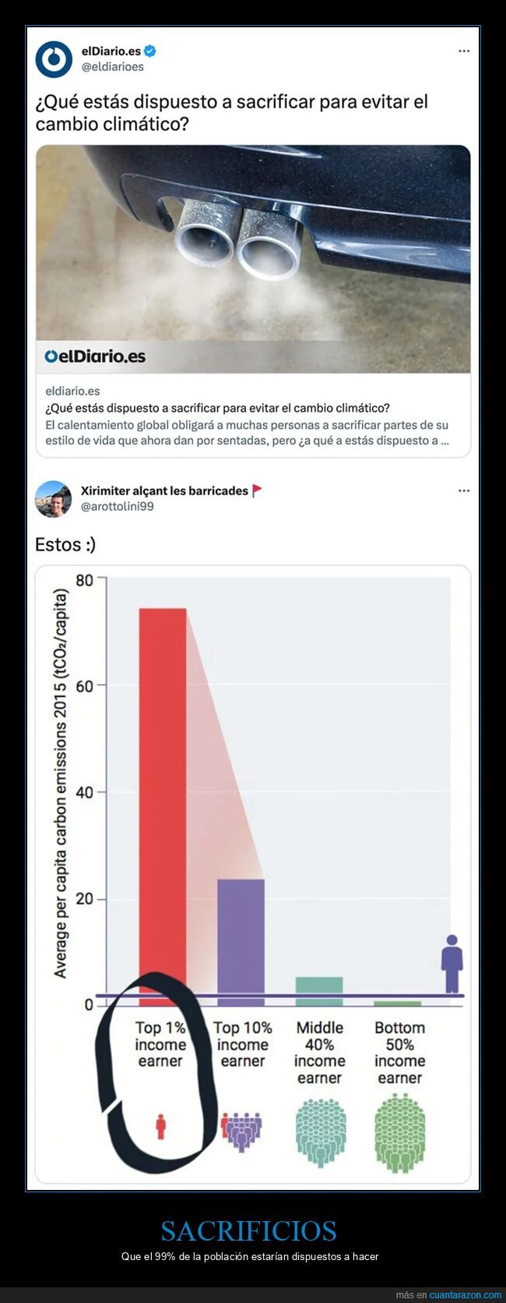Click the car exhaust pipe article image
Viewport: 506px width, 1303px height.
(253, 259)
